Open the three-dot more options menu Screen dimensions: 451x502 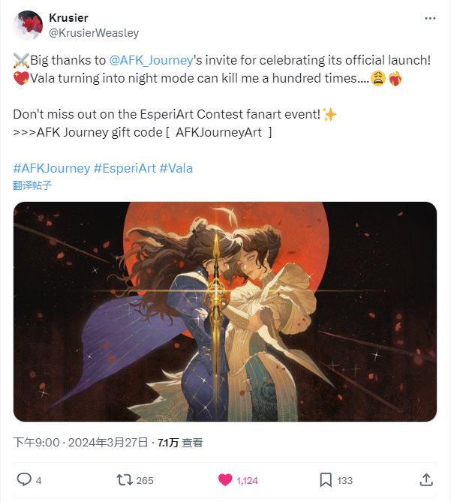430,18
